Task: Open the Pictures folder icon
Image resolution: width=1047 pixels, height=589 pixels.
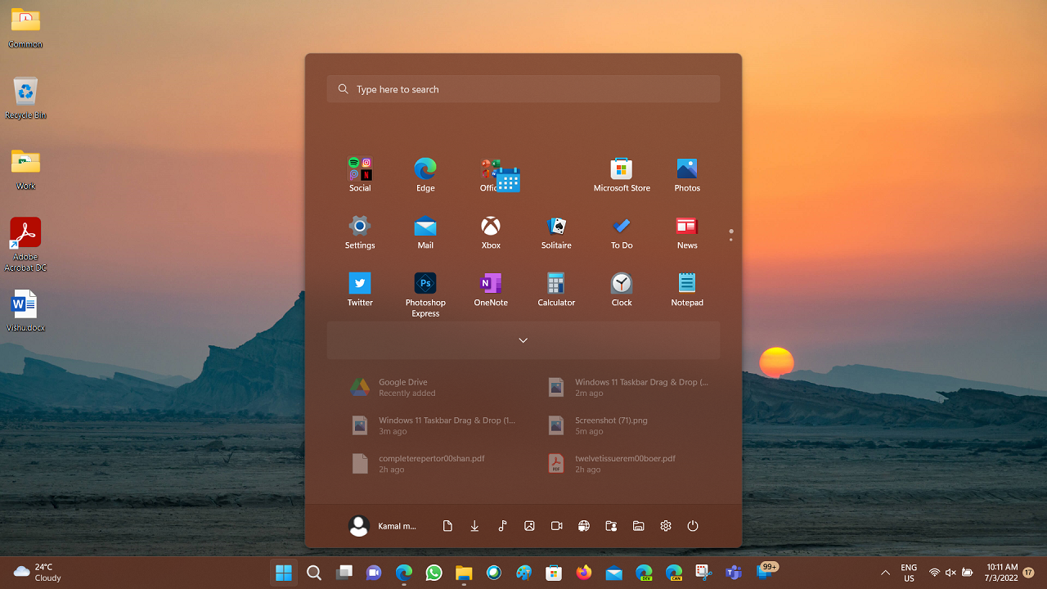Action: [529, 526]
